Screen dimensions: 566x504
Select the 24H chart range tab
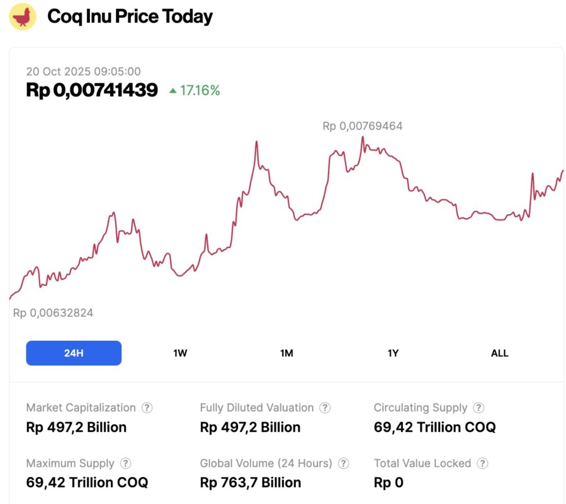click(74, 353)
